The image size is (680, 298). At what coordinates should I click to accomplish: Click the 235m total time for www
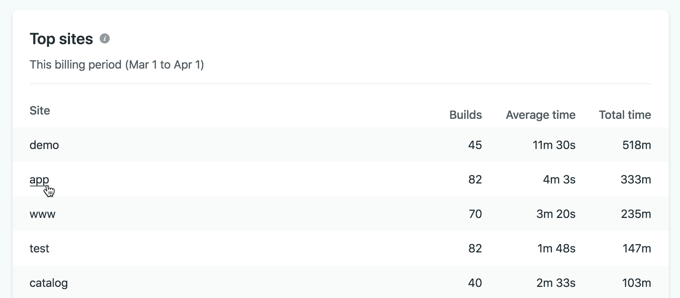636,214
